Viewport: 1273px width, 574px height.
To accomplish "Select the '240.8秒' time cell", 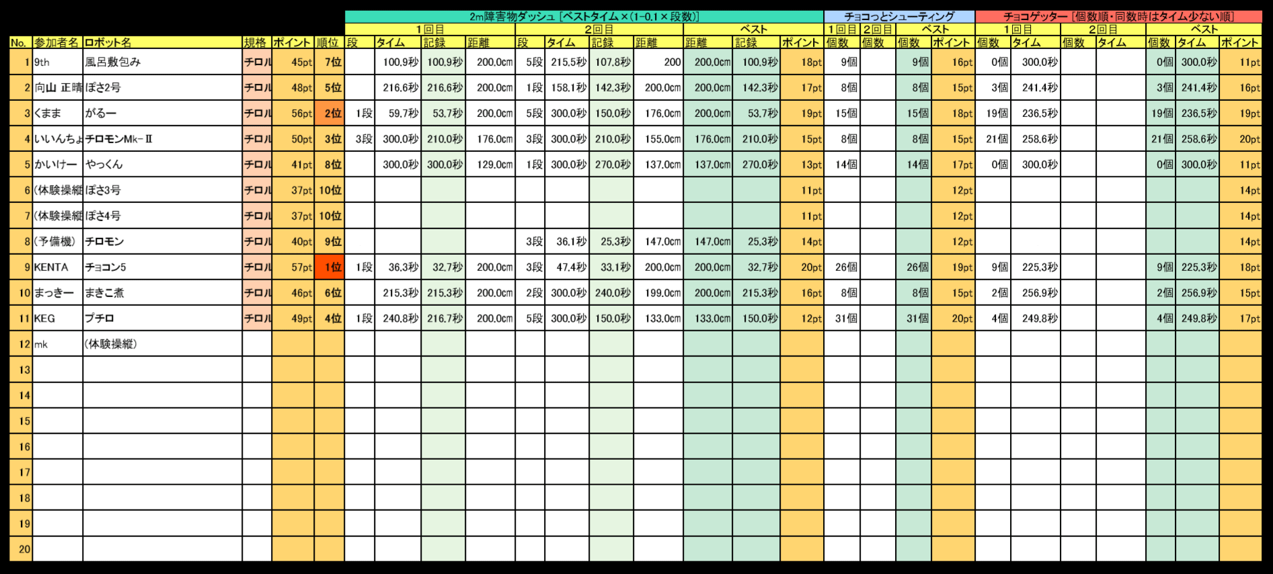I will tap(398, 318).
